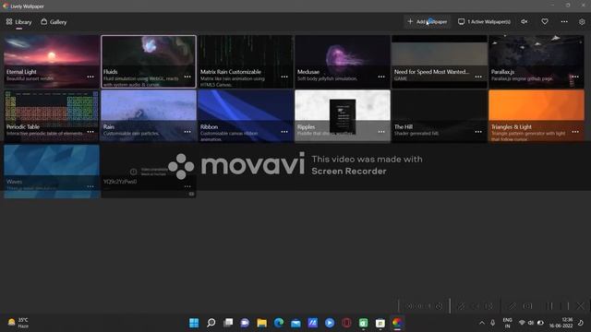This screenshot has height=332, width=591.
Task: Select the Parallax.js wallpaper
Action: coord(537,62)
